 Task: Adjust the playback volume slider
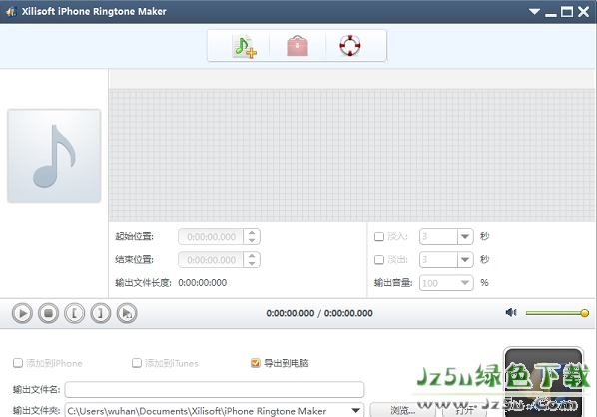click(x=557, y=313)
